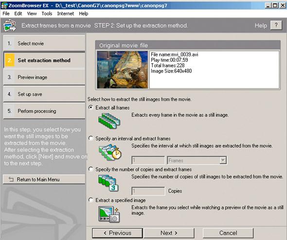Click the Next button
The height and width of the screenshot is (240, 287).
[169, 233]
